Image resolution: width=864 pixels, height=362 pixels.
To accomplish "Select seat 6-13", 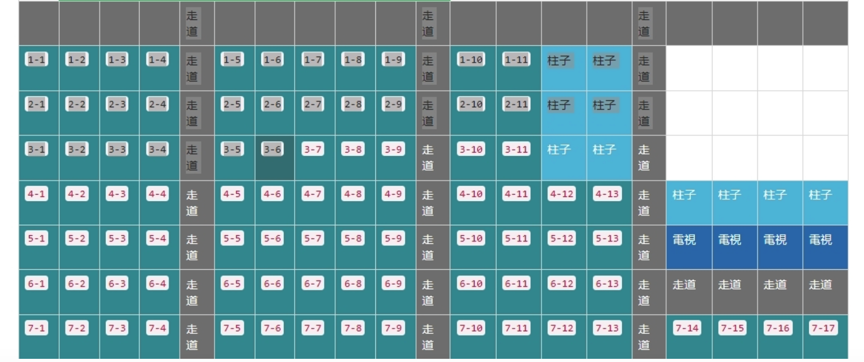I will (607, 284).
